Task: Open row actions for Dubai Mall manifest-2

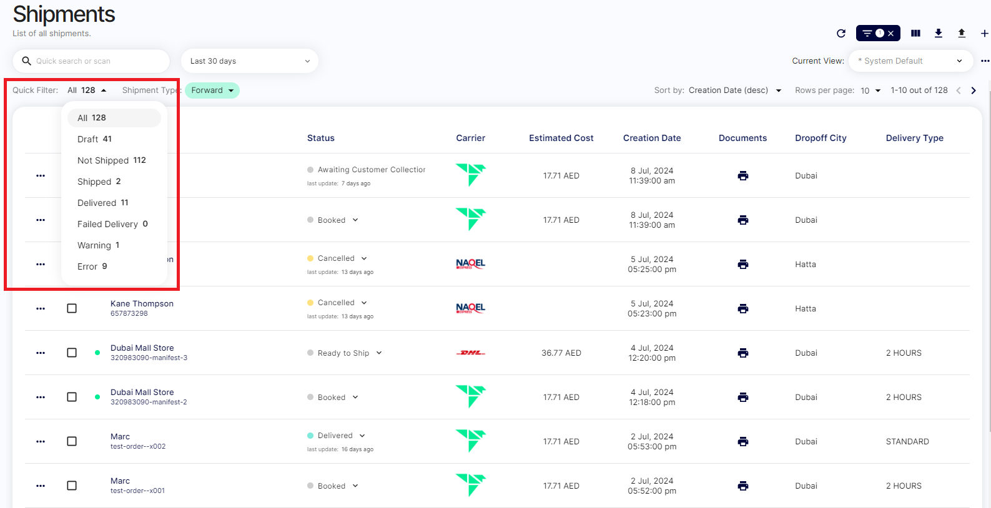Action: pos(41,397)
